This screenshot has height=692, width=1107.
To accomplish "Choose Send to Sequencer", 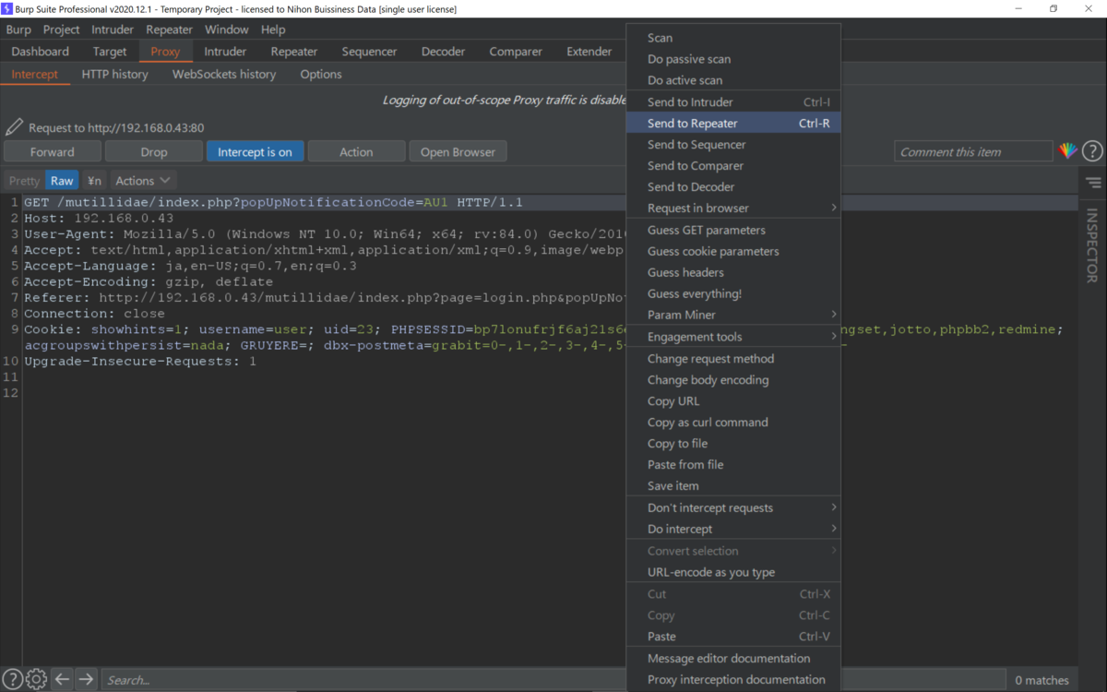I will click(x=733, y=144).
